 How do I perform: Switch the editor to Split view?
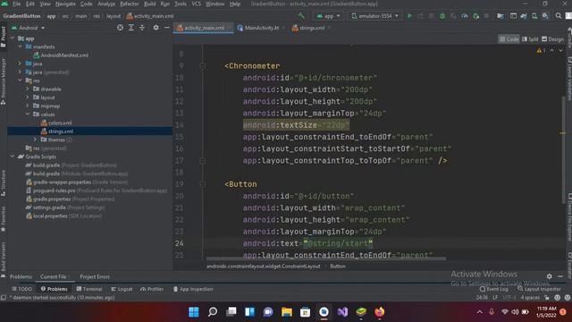tap(530, 39)
